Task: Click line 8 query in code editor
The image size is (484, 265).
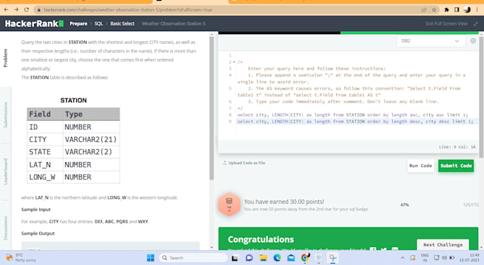Action: (352, 115)
